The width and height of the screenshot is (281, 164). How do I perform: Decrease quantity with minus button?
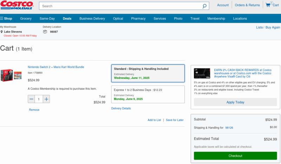click(31, 99)
